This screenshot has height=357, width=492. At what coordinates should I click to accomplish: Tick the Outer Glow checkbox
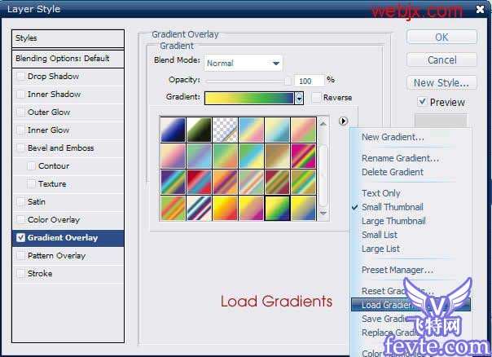point(20,112)
